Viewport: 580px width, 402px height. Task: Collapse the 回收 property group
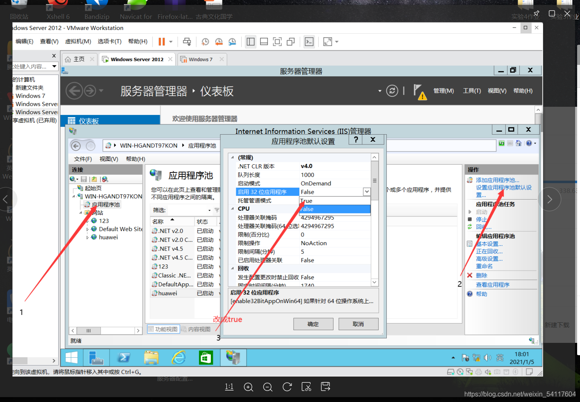(233, 269)
